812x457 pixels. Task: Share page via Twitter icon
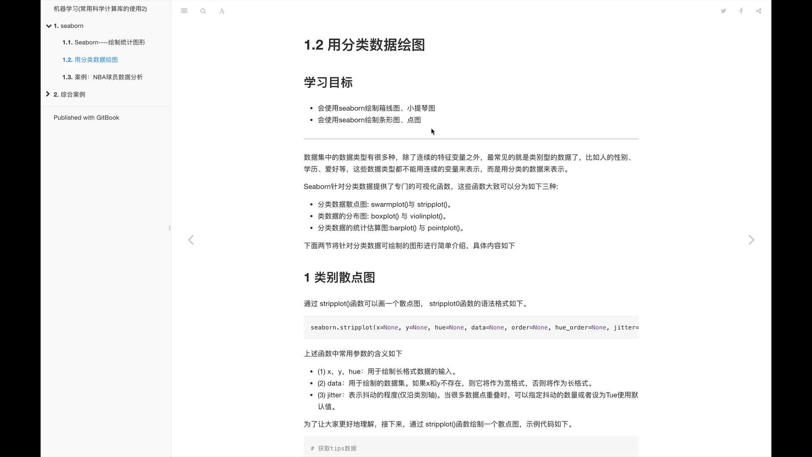723,11
